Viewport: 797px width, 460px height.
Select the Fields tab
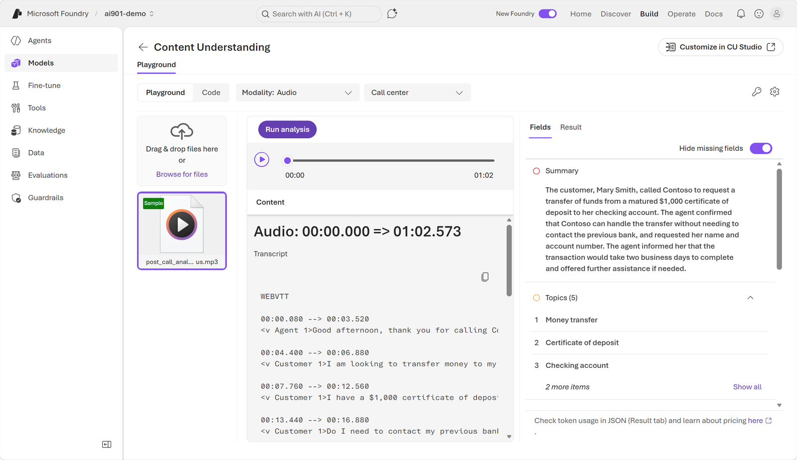[x=540, y=127]
